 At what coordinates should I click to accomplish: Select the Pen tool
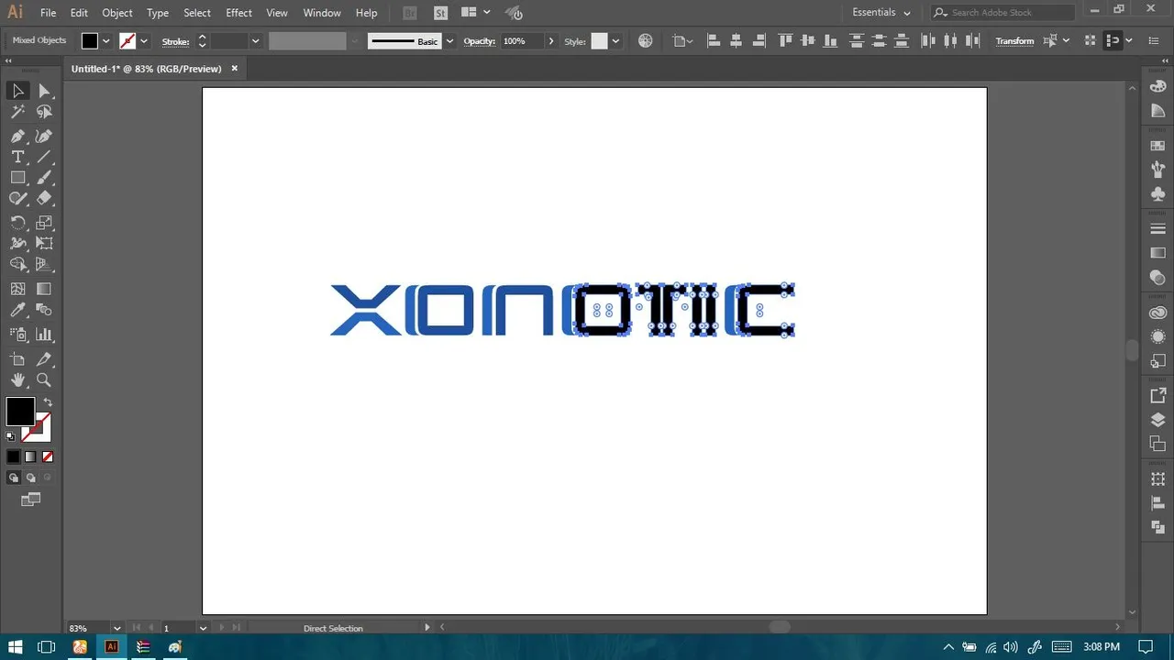pyautogui.click(x=17, y=136)
